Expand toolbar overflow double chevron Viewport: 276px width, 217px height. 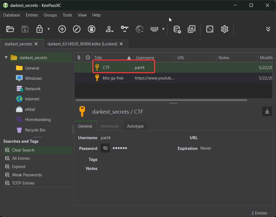point(268,29)
